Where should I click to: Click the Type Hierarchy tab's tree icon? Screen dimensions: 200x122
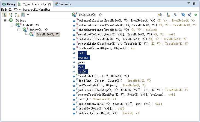coord(19,4)
